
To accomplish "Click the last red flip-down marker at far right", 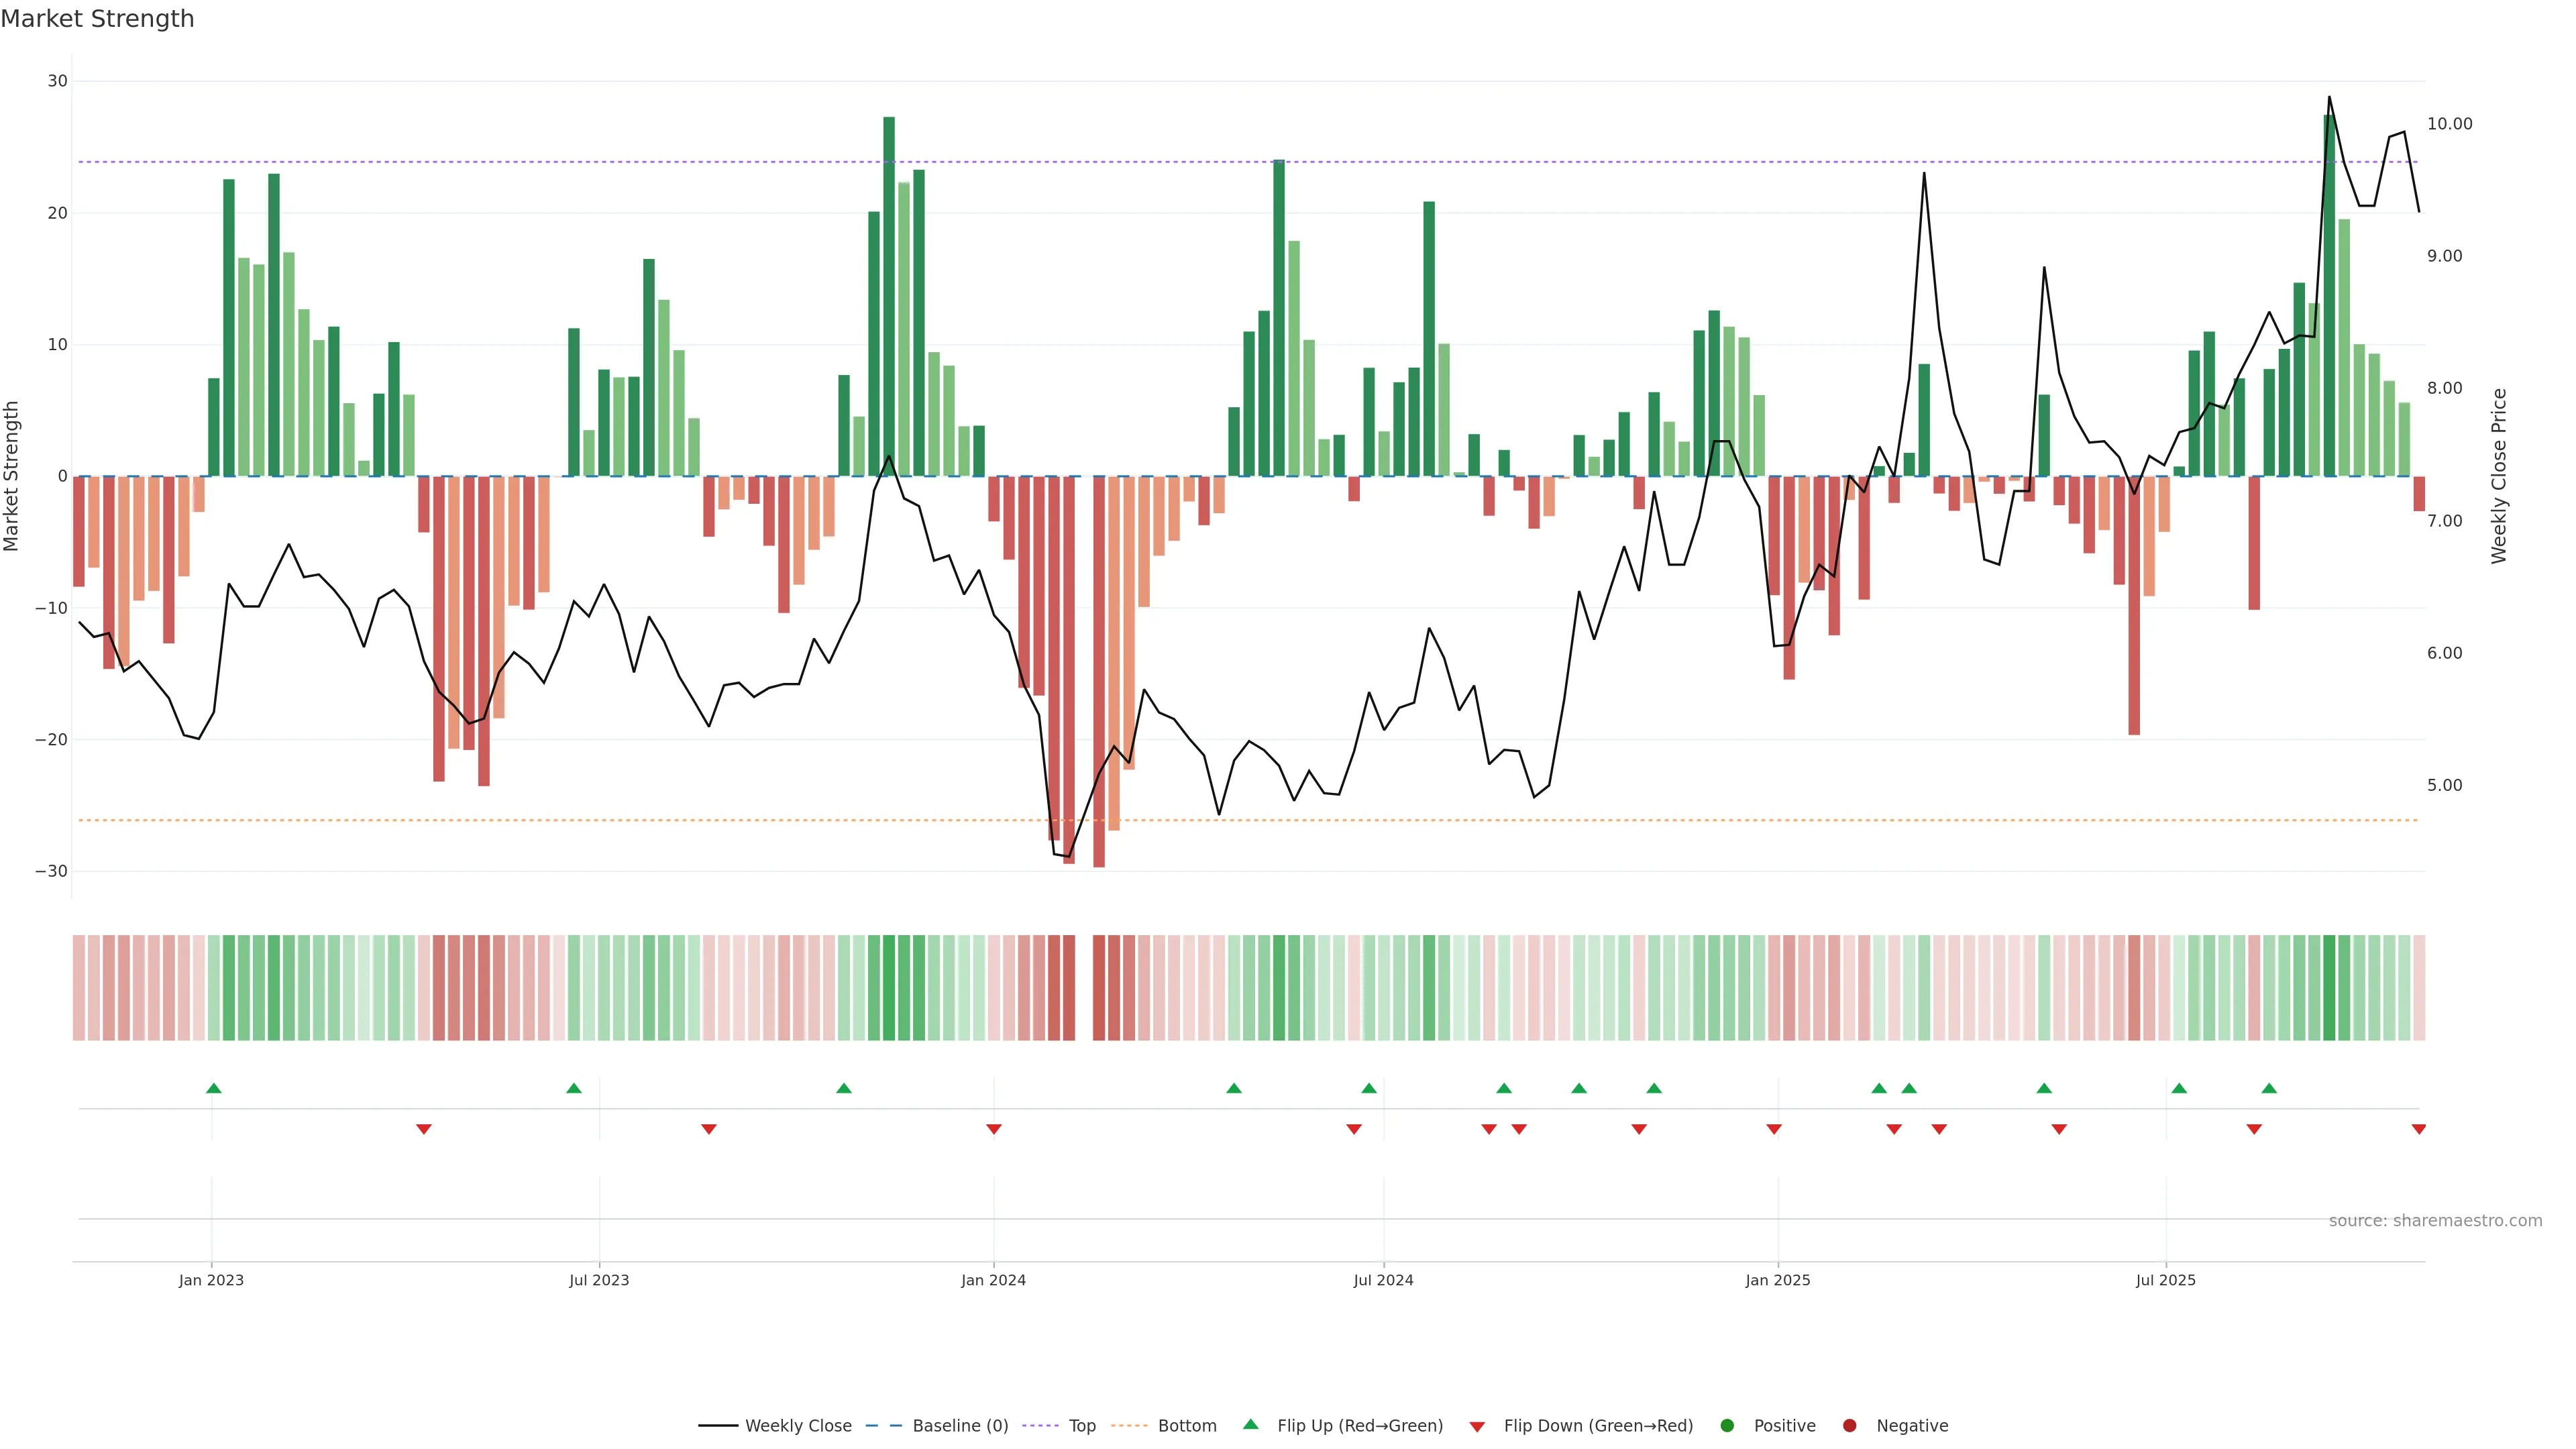I will click(2418, 1129).
